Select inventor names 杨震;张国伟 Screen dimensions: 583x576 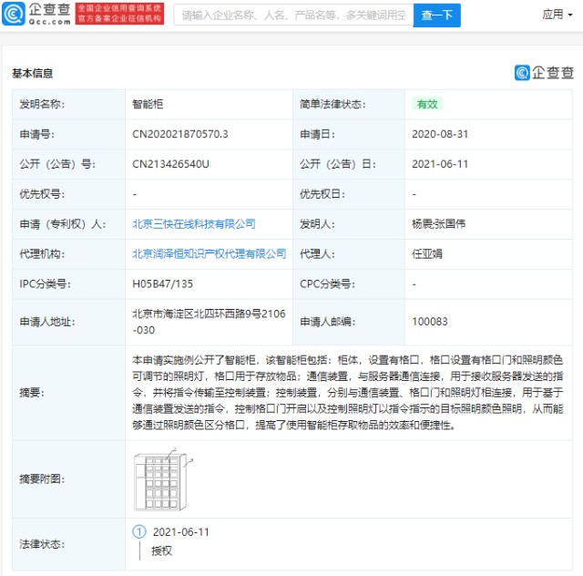[438, 224]
